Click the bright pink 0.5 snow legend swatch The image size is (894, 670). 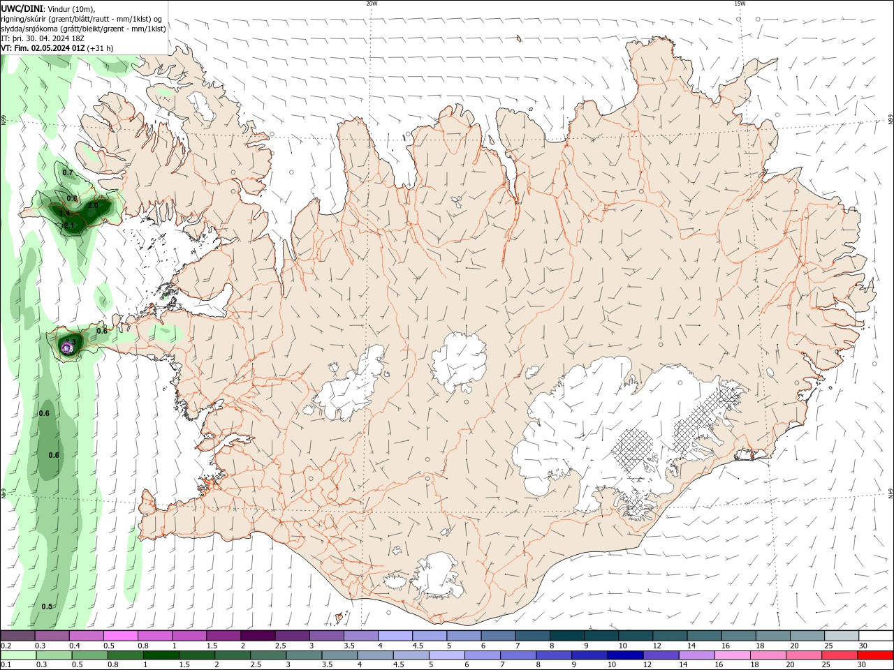coord(120,635)
